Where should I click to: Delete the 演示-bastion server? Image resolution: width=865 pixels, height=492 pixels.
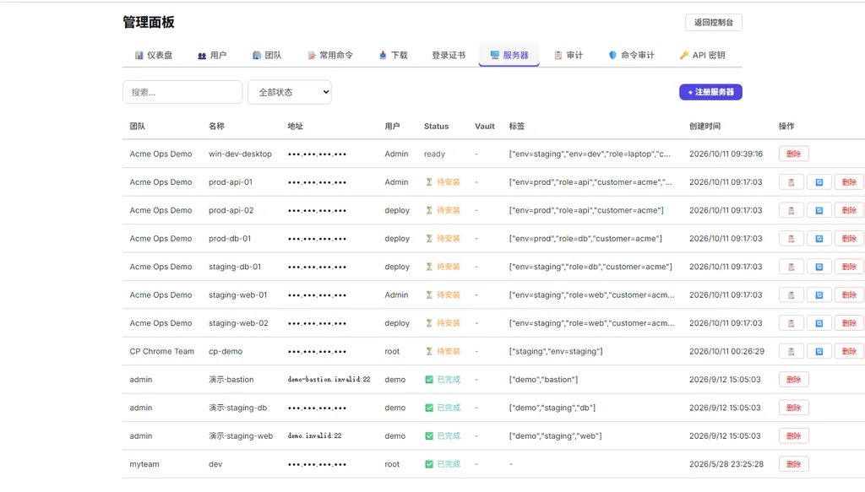(794, 380)
